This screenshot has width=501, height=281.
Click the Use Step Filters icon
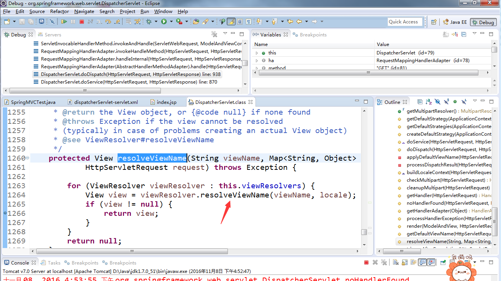[137, 21]
